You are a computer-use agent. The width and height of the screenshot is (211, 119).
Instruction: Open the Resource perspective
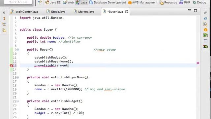click(x=168, y=2)
